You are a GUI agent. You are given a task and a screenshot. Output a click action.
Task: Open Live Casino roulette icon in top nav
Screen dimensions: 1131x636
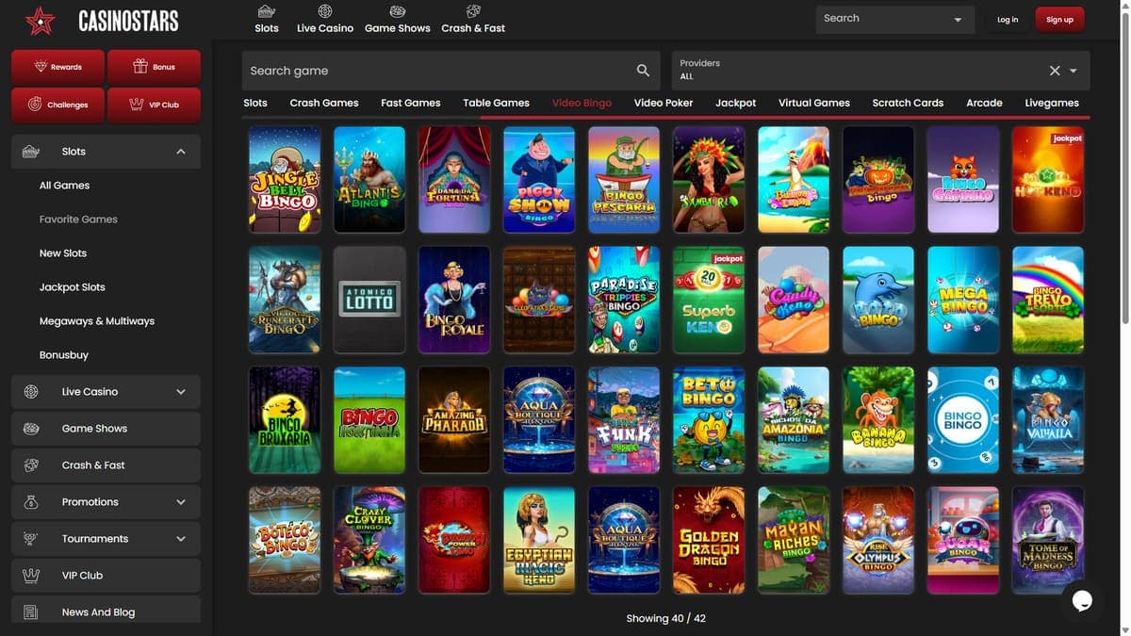click(x=325, y=11)
